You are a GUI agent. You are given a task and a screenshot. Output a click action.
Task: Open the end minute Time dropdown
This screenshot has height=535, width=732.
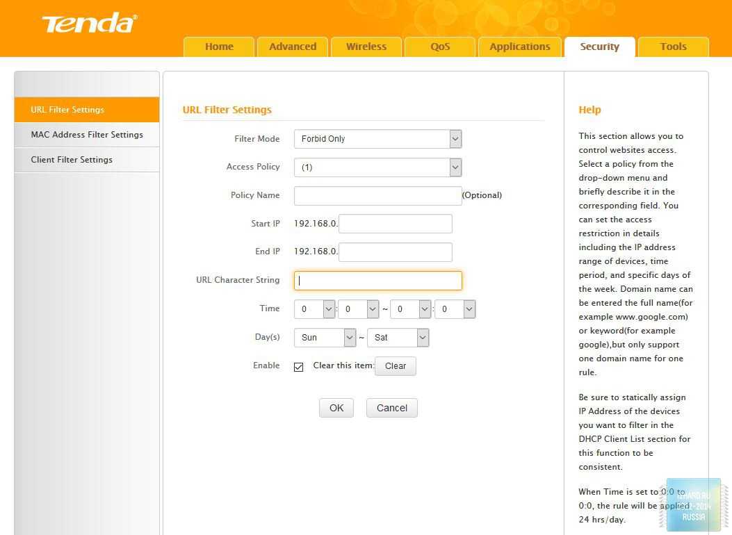(x=455, y=309)
